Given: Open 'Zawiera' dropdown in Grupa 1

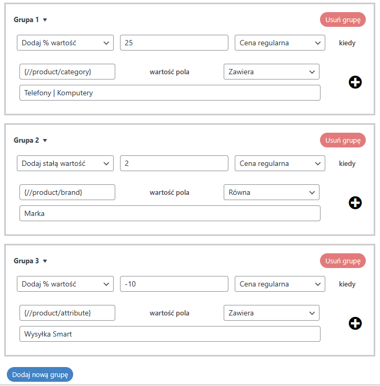Looking at the screenshot, I should [x=271, y=72].
